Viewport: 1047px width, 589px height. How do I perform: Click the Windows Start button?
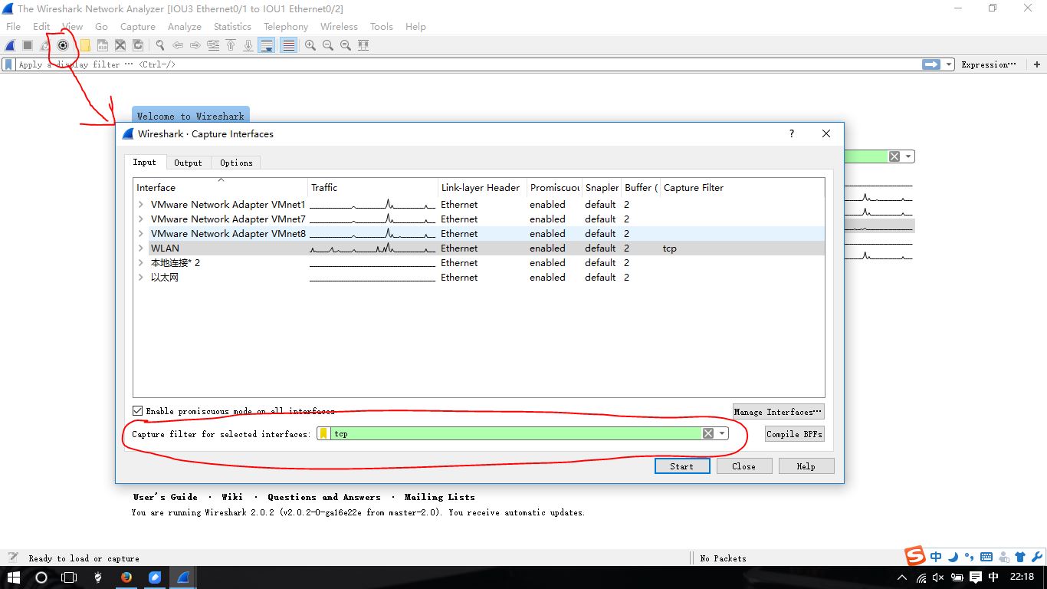pyautogui.click(x=14, y=577)
